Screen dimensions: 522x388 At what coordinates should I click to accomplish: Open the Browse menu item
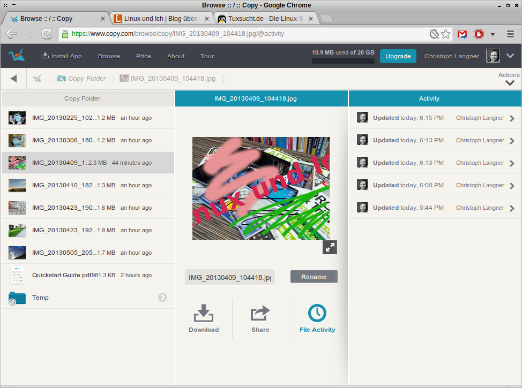[109, 56]
